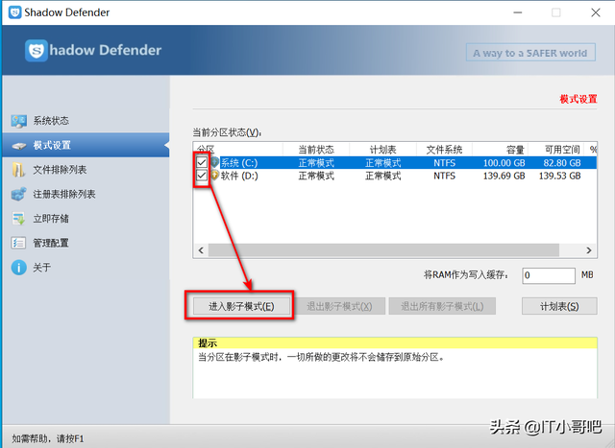Click the RAM write cache MB input field
Viewport: 615px width, 448px height.
548,275
